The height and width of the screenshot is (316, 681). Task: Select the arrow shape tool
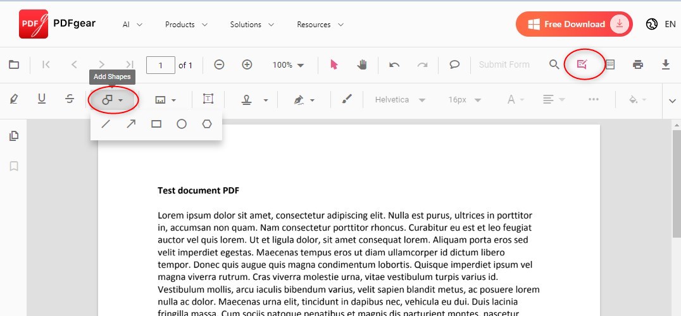point(131,124)
